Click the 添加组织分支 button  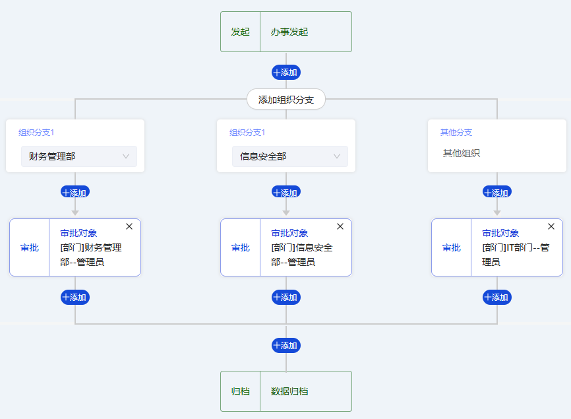click(x=286, y=100)
